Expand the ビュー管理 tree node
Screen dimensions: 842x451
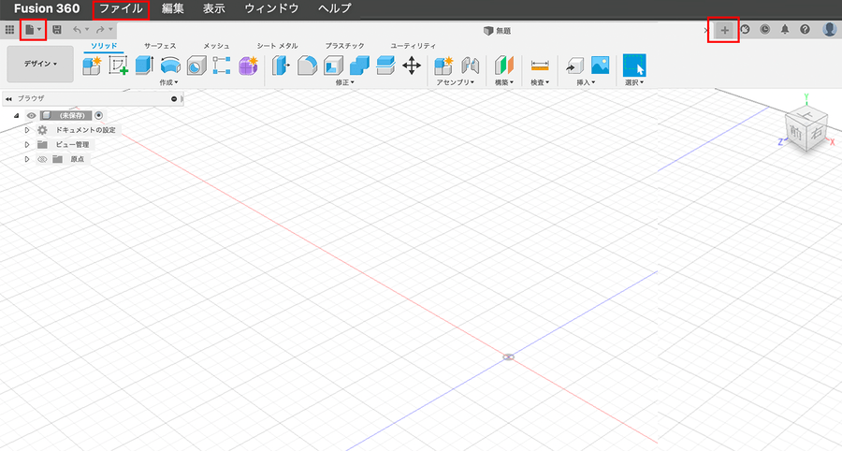[x=27, y=145]
